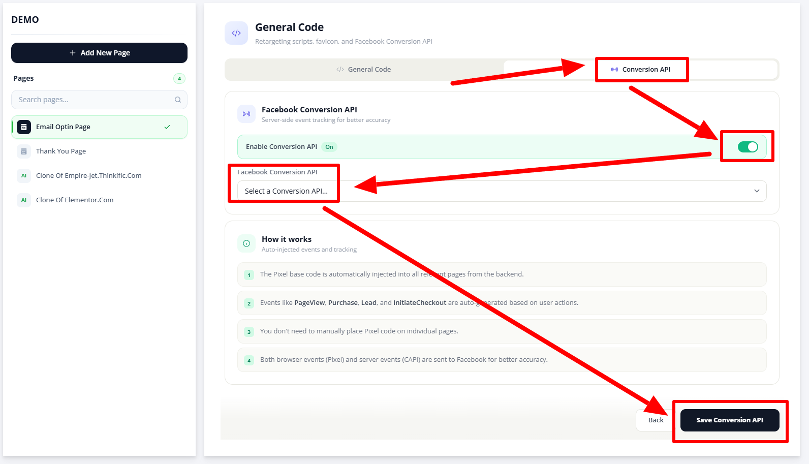Click the chevron on the Conversion API dropdown

(x=757, y=191)
